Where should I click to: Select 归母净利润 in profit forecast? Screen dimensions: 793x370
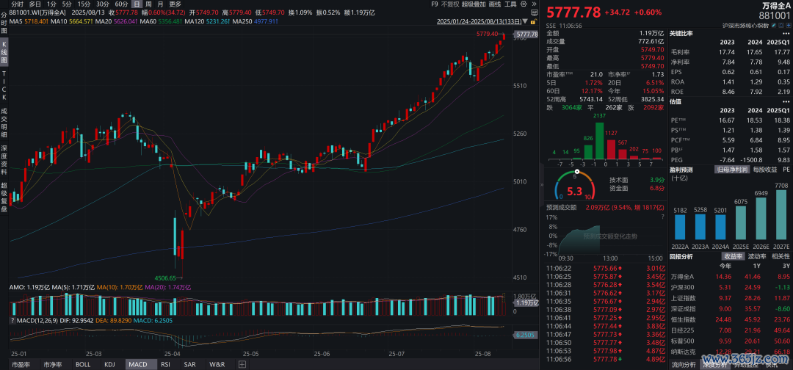(x=734, y=170)
